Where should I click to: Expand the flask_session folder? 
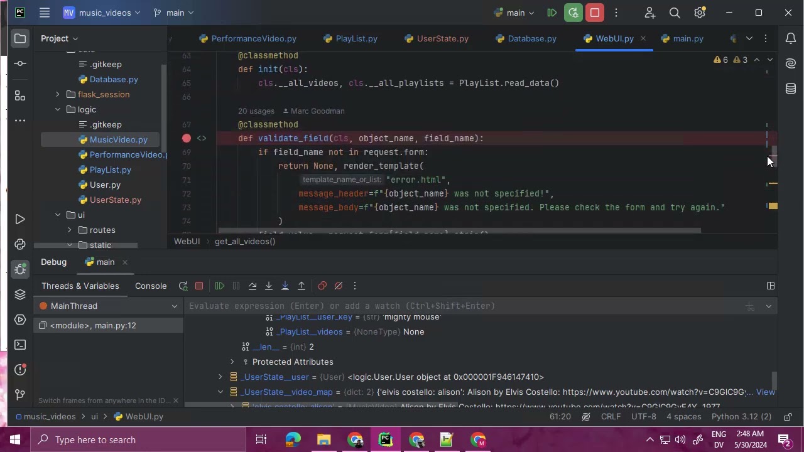pos(58,94)
